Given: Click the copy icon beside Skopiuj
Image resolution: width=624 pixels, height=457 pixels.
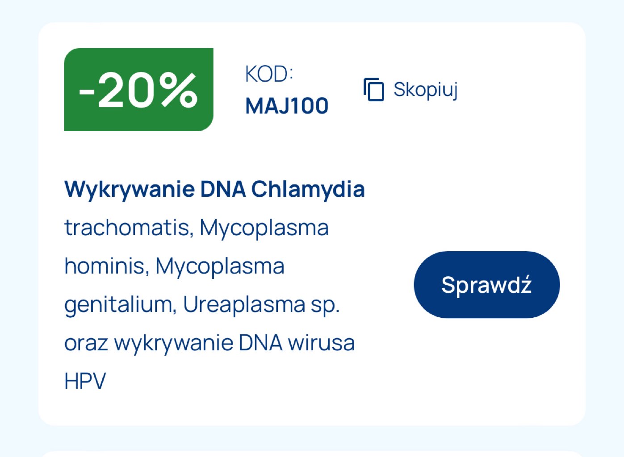Looking at the screenshot, I should pyautogui.click(x=374, y=89).
